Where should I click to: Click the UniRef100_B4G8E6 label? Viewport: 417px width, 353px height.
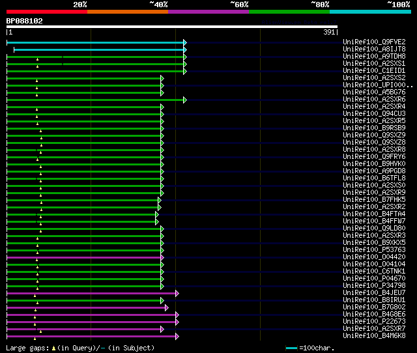coord(374,315)
